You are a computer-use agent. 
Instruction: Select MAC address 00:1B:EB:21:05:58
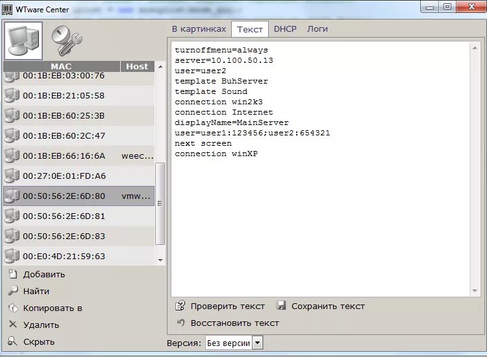point(64,95)
